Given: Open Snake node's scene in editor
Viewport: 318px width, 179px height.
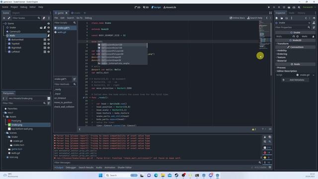Looking at the screenshot, I should [41, 28].
